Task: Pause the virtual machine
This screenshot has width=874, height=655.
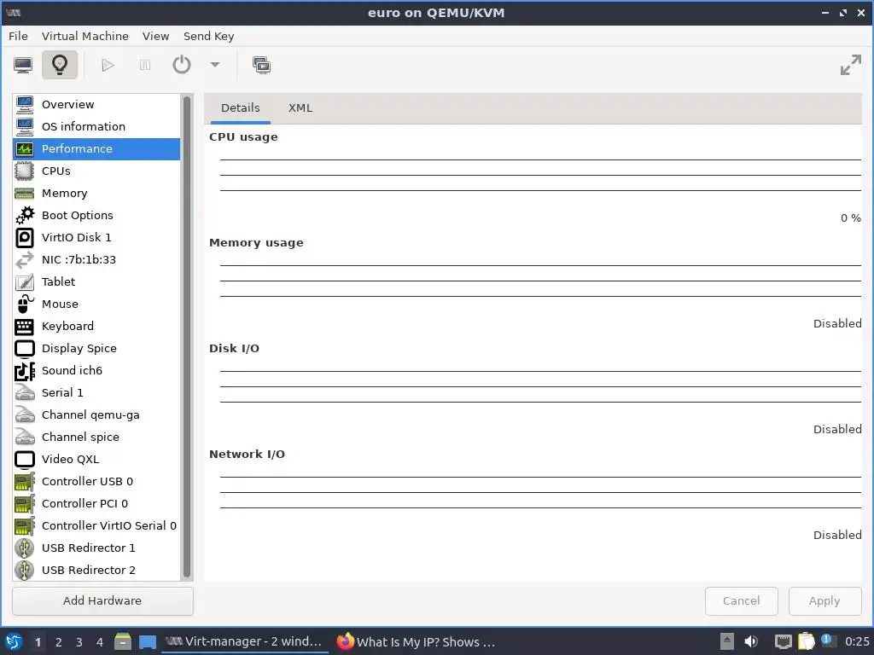Action: (145, 65)
